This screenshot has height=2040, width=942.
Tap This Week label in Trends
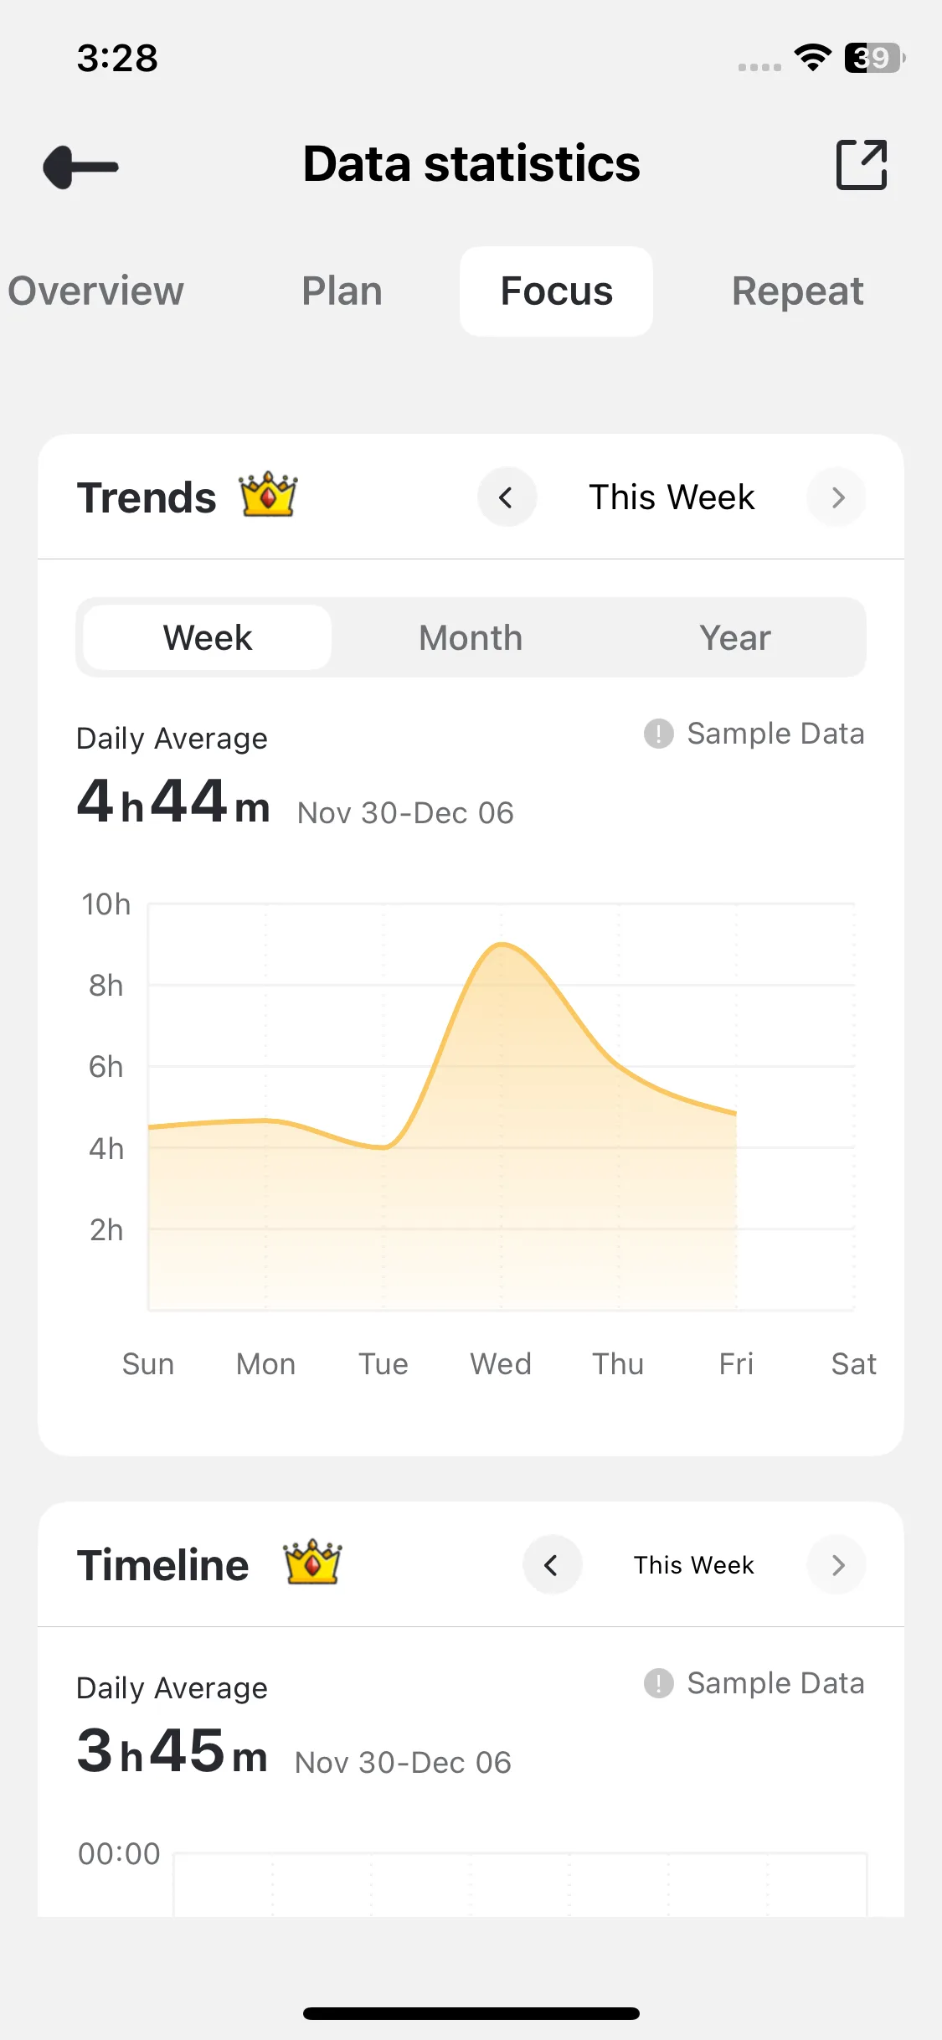tap(672, 497)
